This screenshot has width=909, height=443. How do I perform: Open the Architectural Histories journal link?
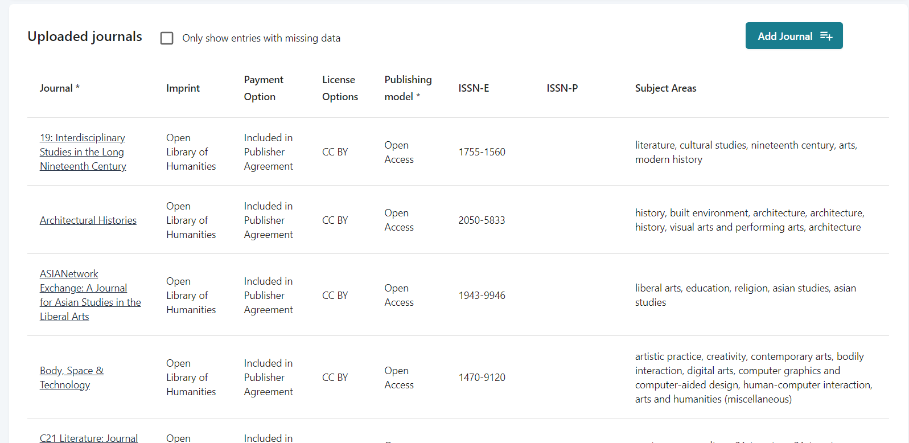tap(88, 220)
